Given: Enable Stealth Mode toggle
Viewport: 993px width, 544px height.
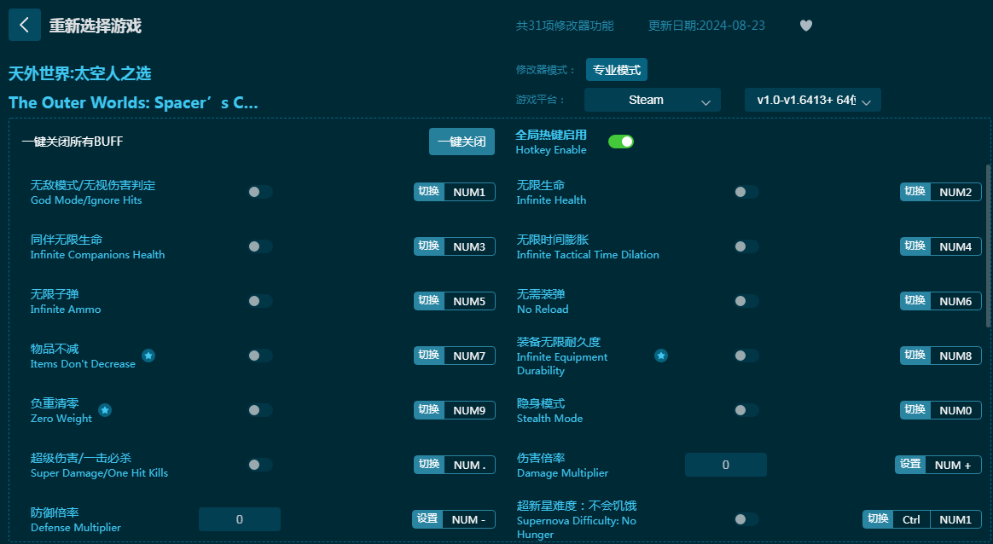Looking at the screenshot, I should pyautogui.click(x=746, y=410).
